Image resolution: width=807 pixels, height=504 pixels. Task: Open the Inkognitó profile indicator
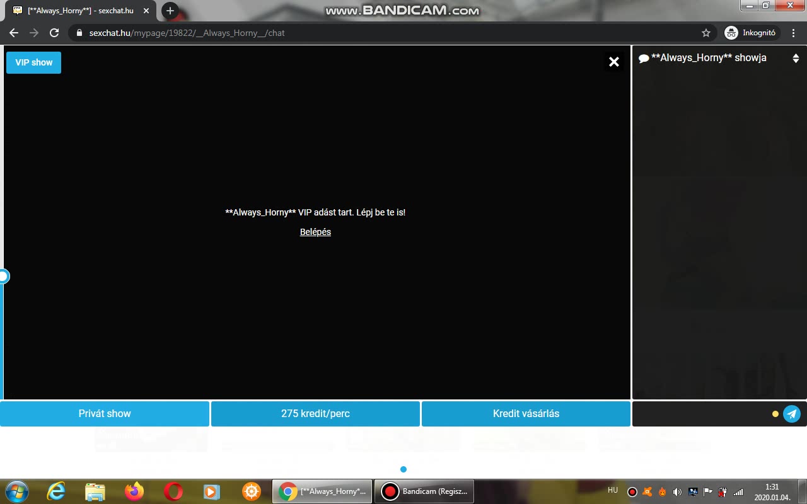tap(752, 33)
